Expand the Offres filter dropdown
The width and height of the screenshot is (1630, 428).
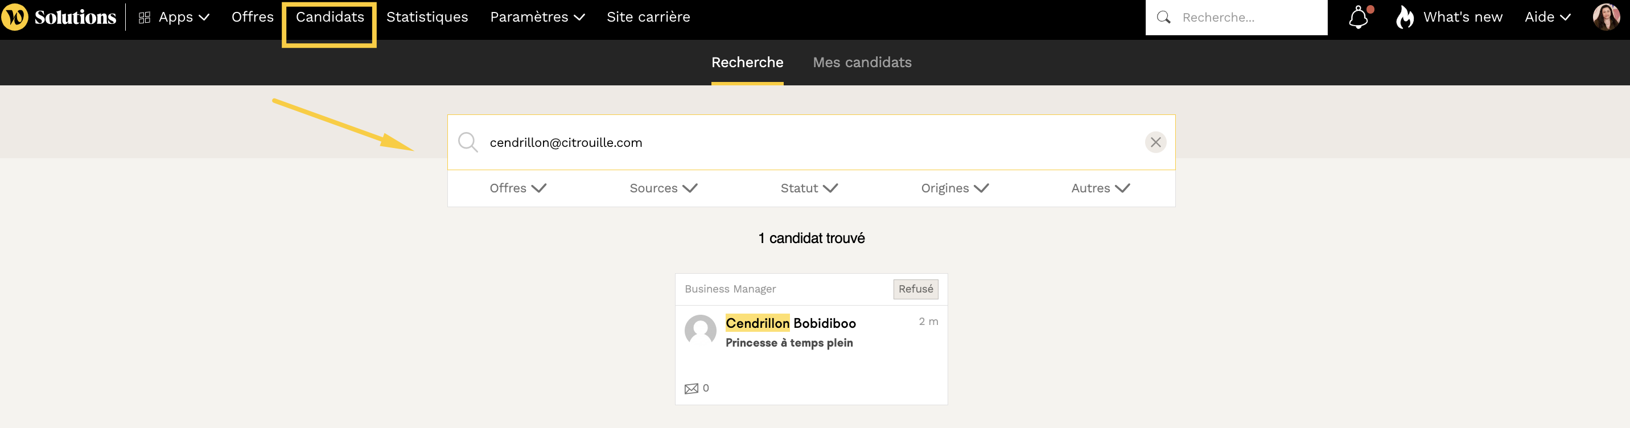click(517, 188)
